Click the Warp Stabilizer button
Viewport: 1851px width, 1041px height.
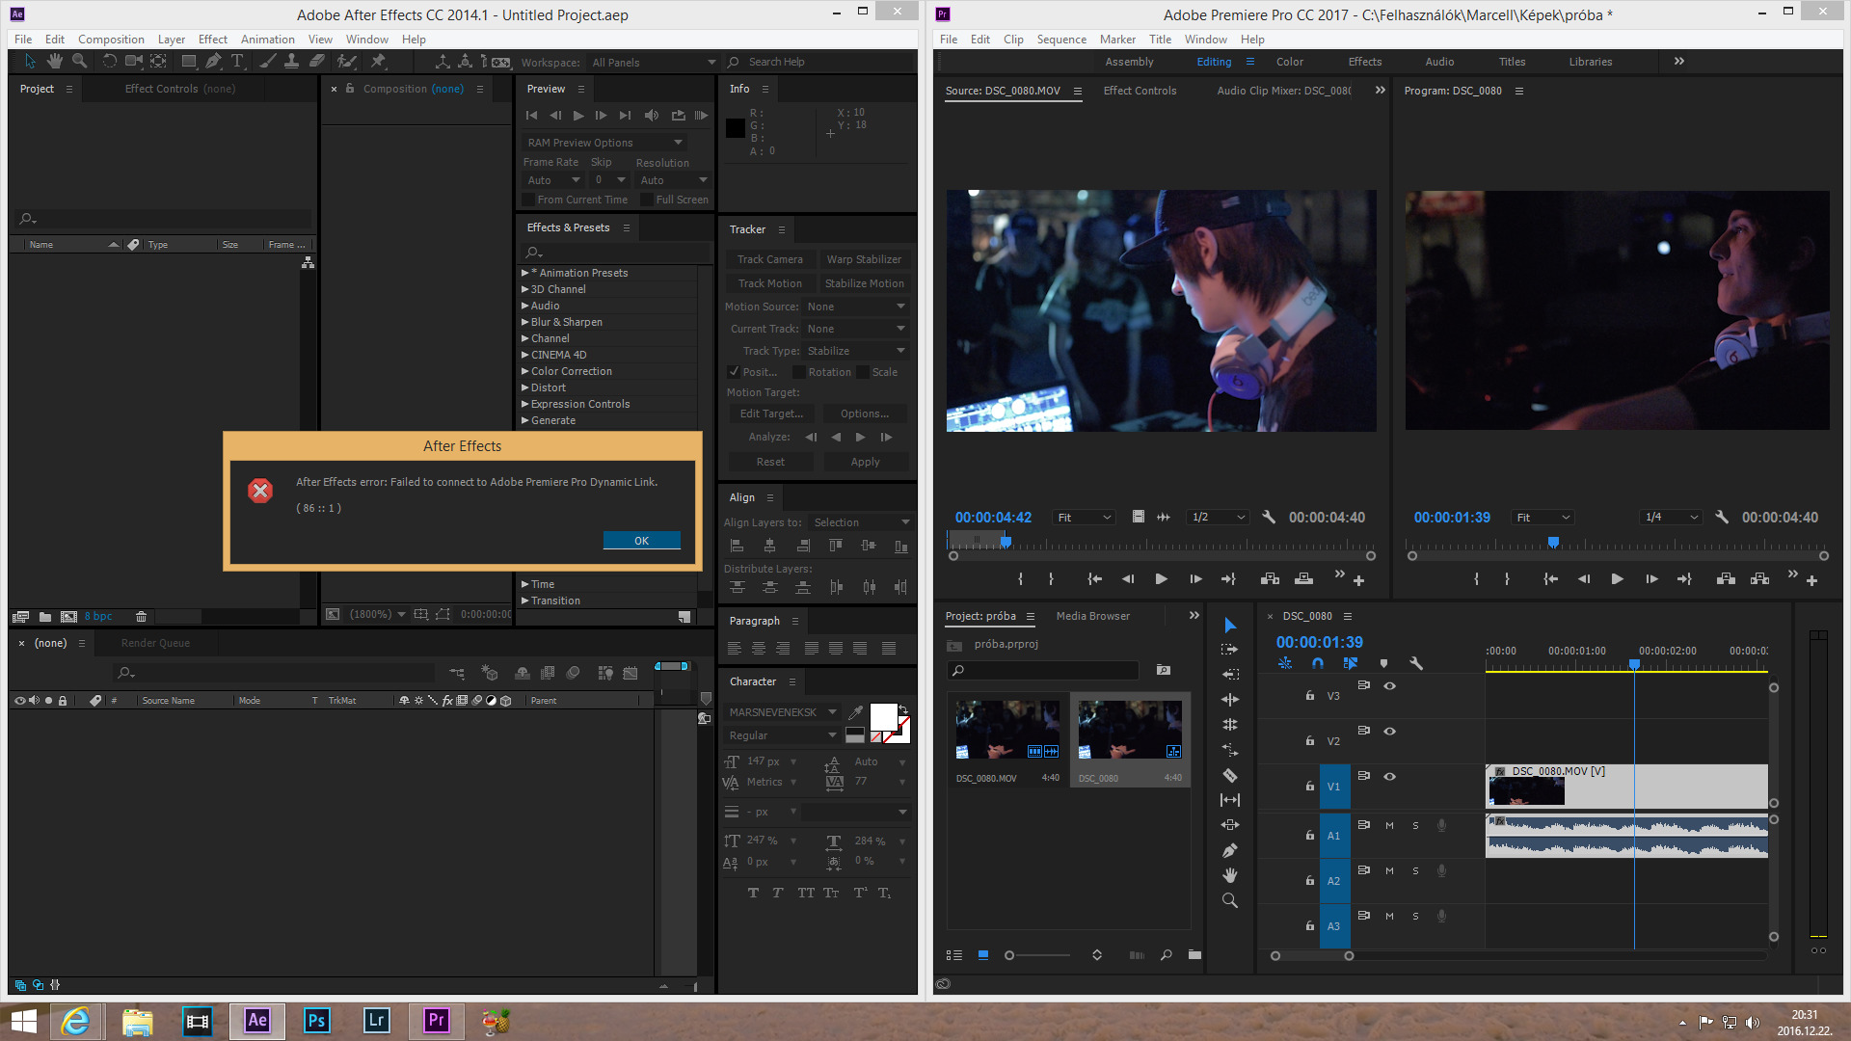coord(864,259)
